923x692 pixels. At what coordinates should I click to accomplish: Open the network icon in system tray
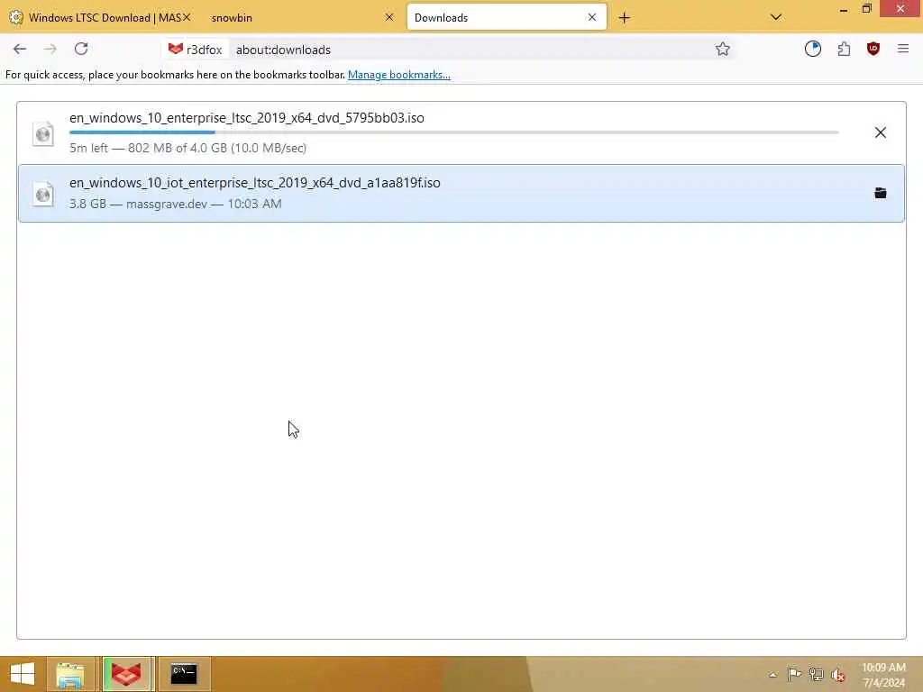tap(816, 674)
